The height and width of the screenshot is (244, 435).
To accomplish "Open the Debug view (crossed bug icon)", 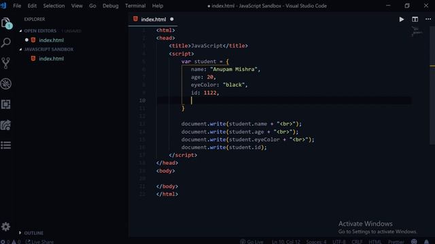I will coord(6,83).
